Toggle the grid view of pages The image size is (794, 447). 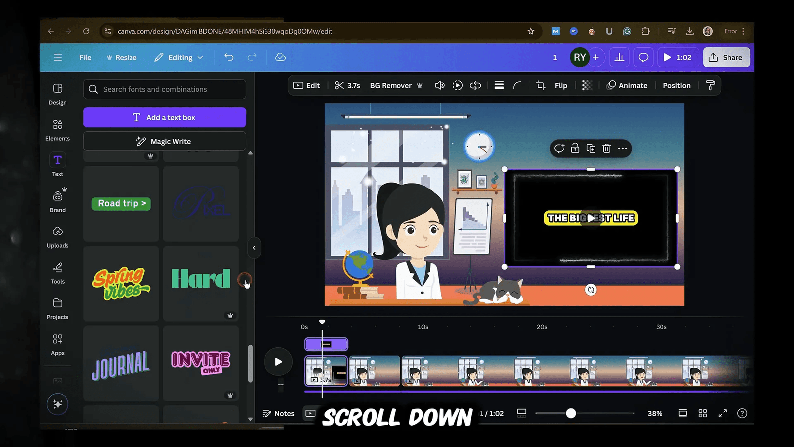703,413
